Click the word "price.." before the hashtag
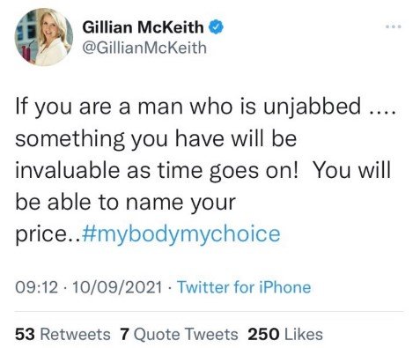Viewport: 420px width, 348px height. [48, 235]
